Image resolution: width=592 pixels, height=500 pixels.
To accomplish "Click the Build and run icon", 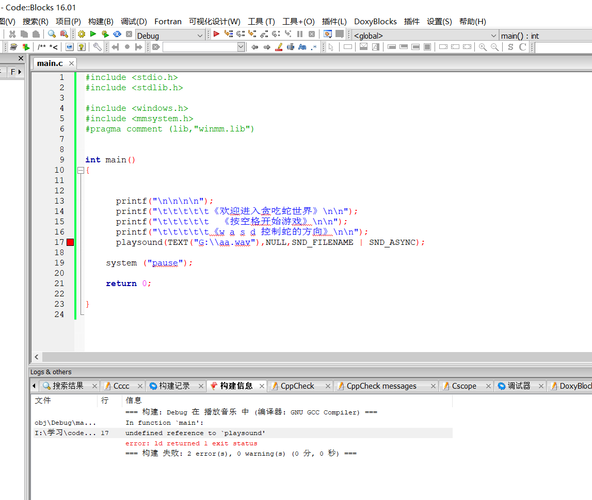I will (105, 34).
